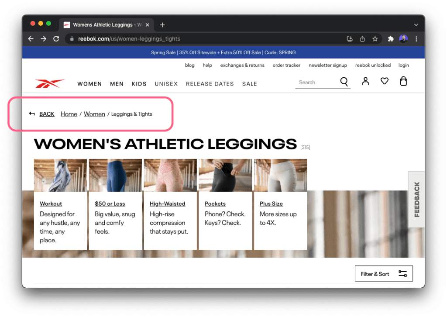Click newsletter signup link
Screen dimensions: 447x317
pyautogui.click(x=328, y=65)
